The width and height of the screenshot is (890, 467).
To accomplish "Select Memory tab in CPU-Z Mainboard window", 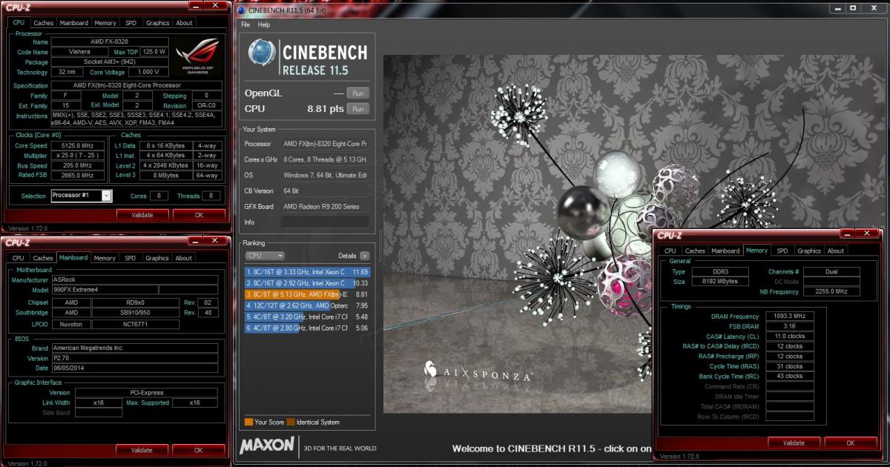I will coord(105,258).
